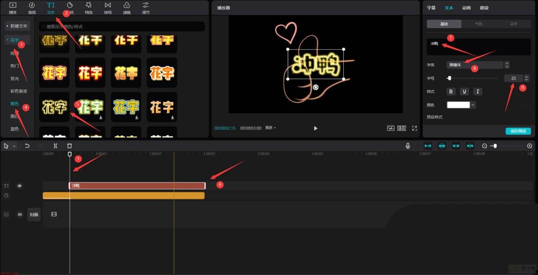The image size is (538, 275).
Task: Select the 花字 sub-tab in right panel
Action: click(x=513, y=24)
